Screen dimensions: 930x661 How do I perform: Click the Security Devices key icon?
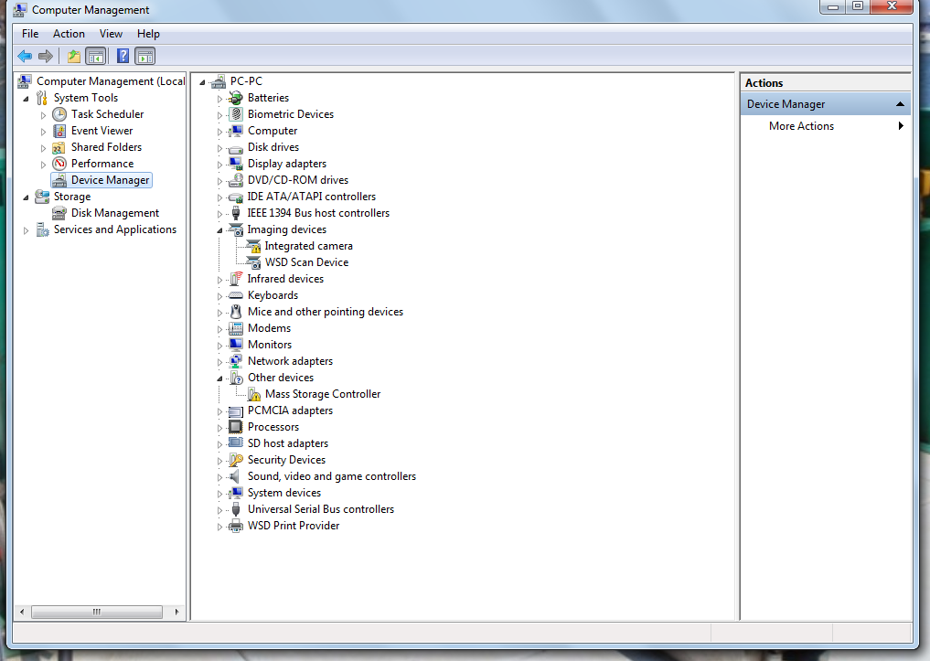[x=236, y=460]
